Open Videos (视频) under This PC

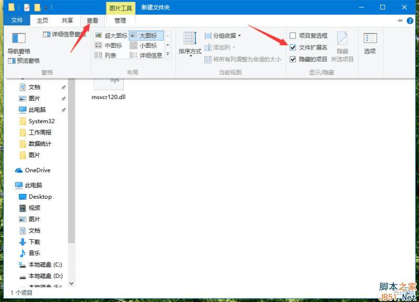coord(34,208)
